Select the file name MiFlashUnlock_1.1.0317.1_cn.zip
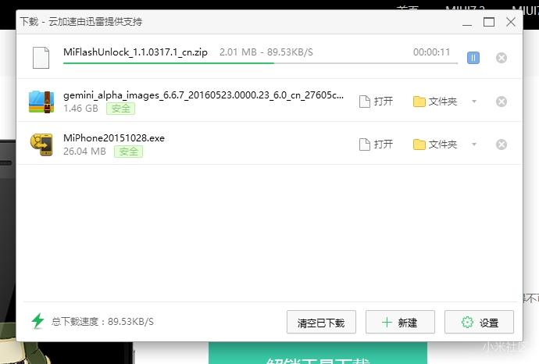 [135, 52]
